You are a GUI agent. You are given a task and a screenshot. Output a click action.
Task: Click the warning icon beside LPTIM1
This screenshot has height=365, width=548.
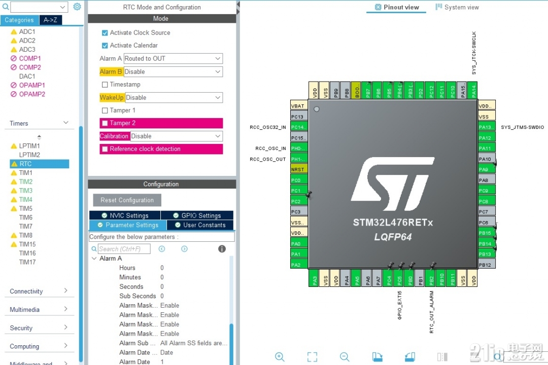pos(14,146)
